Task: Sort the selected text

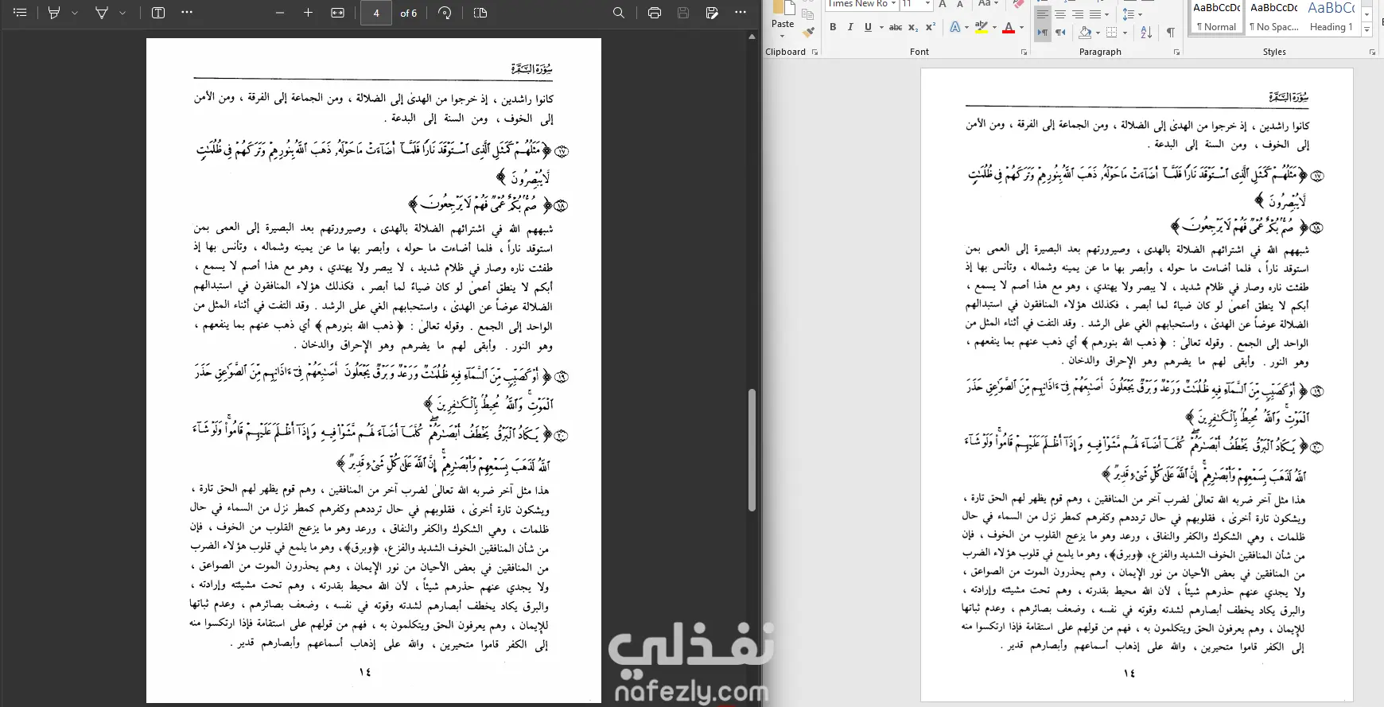Action: pyautogui.click(x=1146, y=33)
